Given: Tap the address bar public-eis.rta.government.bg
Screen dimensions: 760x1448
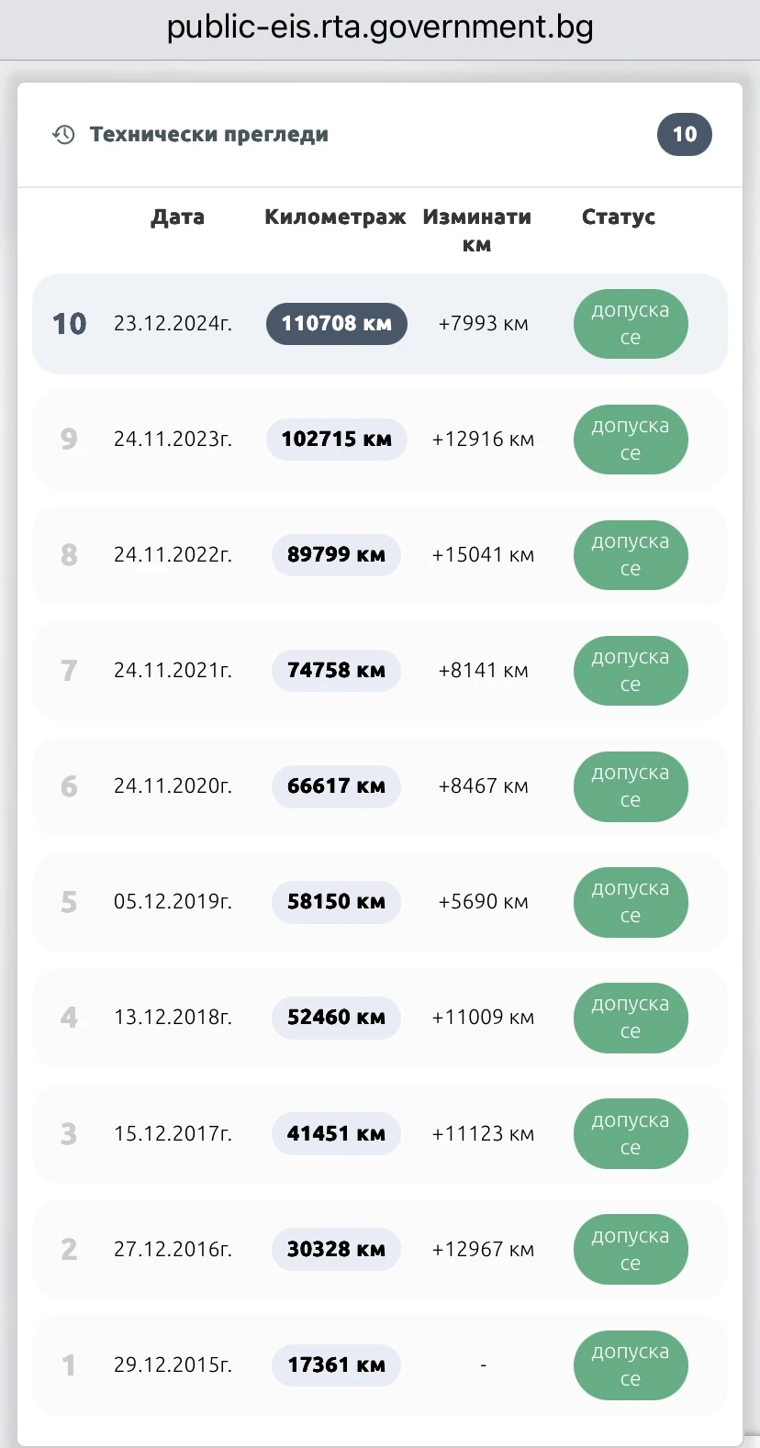Looking at the screenshot, I should click(380, 27).
